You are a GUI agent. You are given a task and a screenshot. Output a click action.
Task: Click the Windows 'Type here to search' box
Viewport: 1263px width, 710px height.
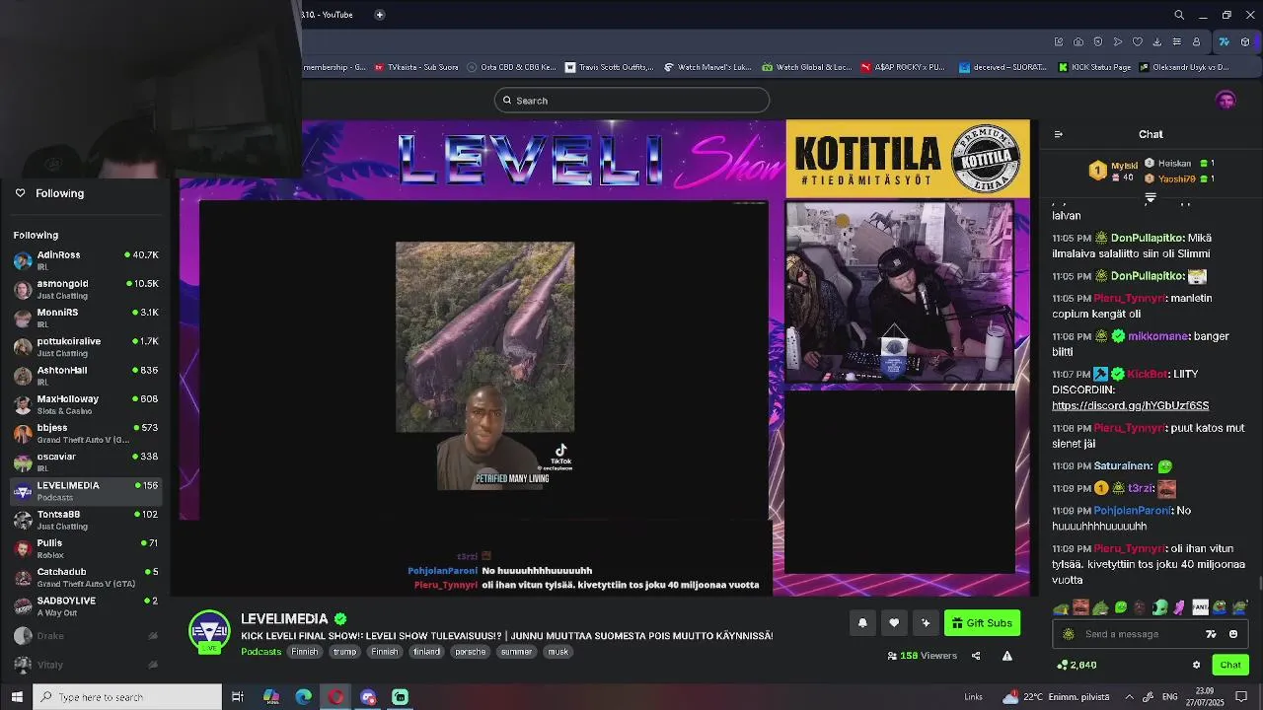[x=127, y=697]
